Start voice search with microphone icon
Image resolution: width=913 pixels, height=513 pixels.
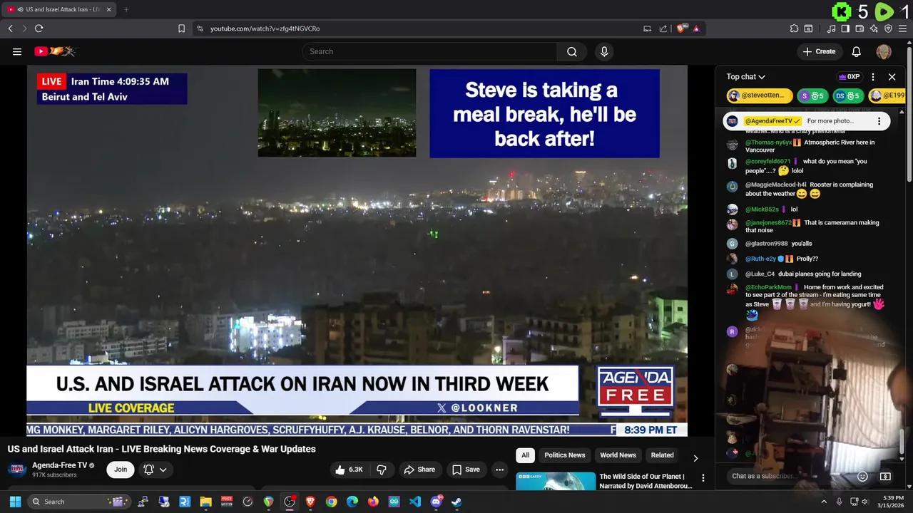coord(604,51)
